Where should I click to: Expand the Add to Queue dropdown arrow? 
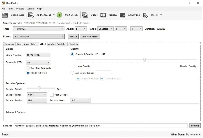pyautogui.click(x=54, y=15)
